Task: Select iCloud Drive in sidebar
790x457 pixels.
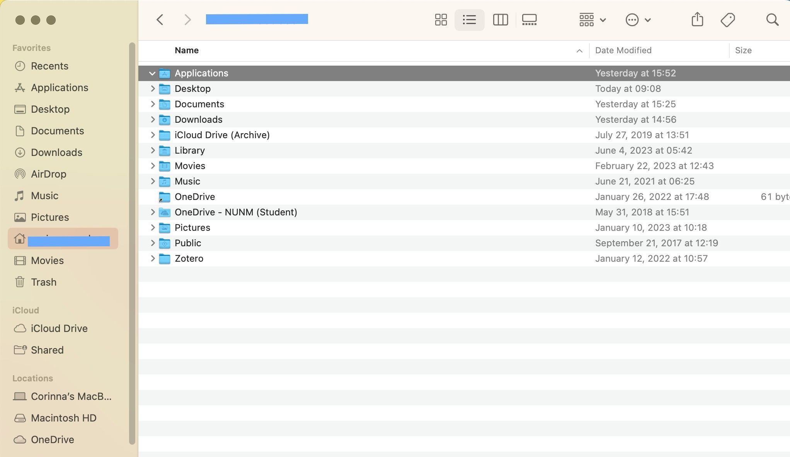Action: tap(59, 328)
